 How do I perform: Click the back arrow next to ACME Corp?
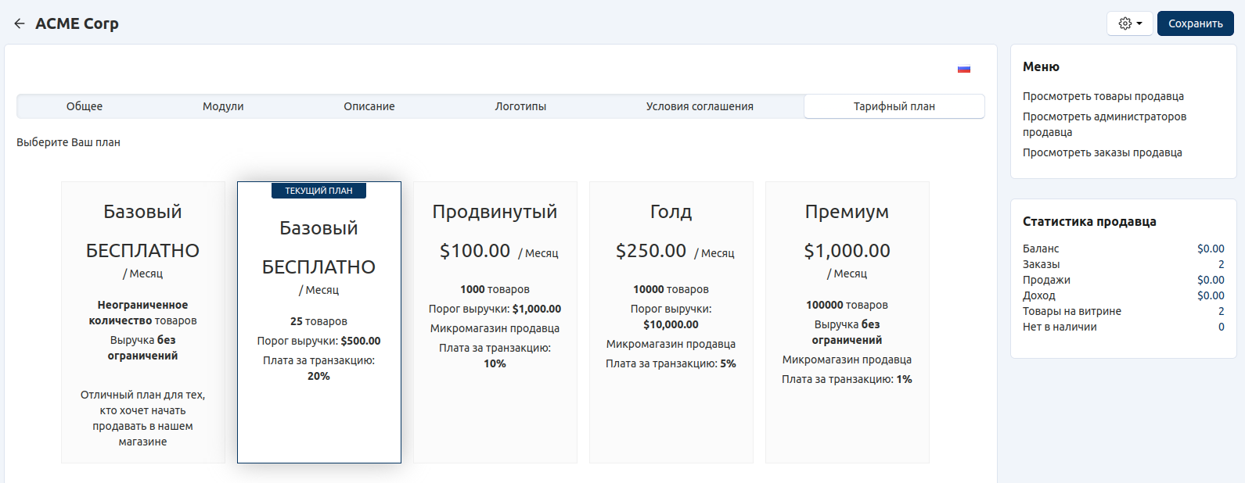click(20, 23)
